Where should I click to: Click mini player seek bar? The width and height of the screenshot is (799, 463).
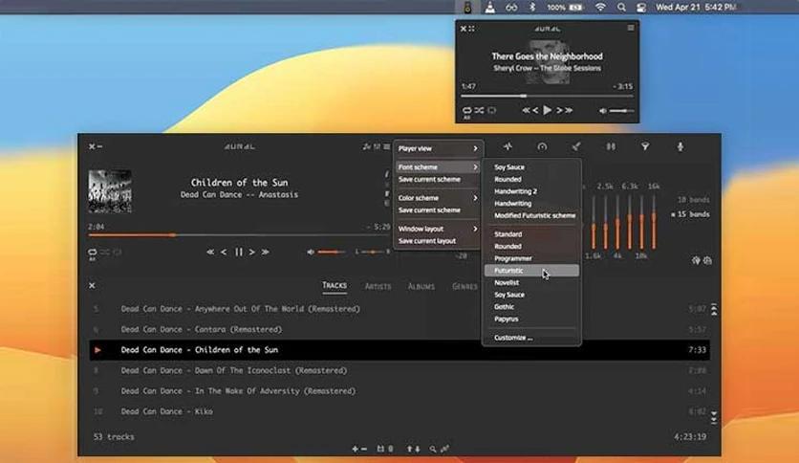[547, 96]
